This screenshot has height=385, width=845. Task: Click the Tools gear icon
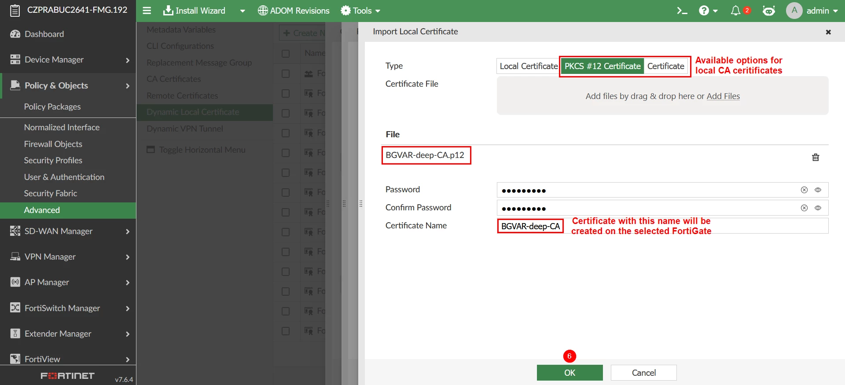click(x=346, y=11)
